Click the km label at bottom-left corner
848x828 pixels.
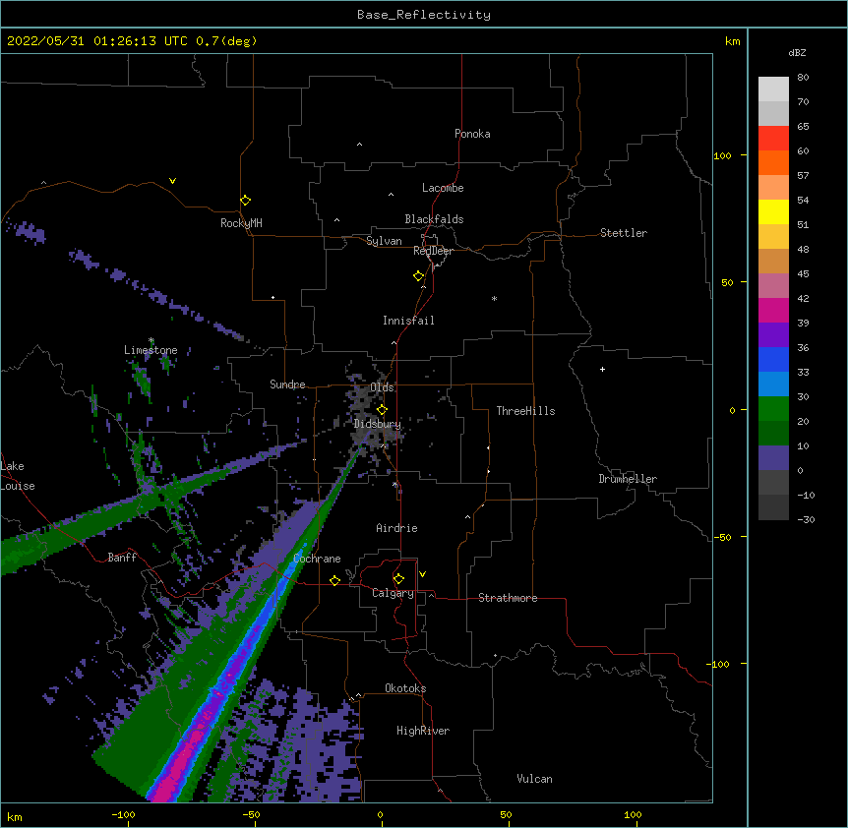(x=15, y=816)
